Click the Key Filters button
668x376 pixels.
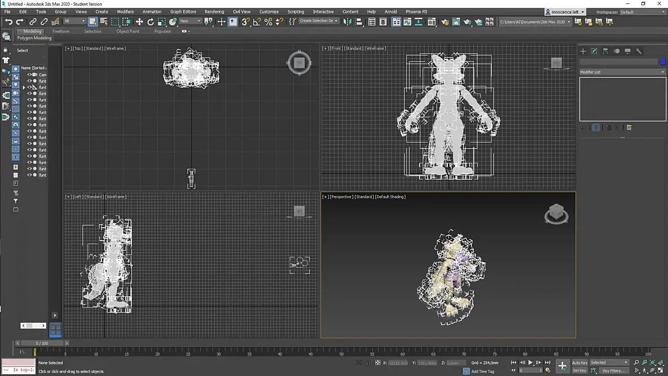(x=613, y=370)
